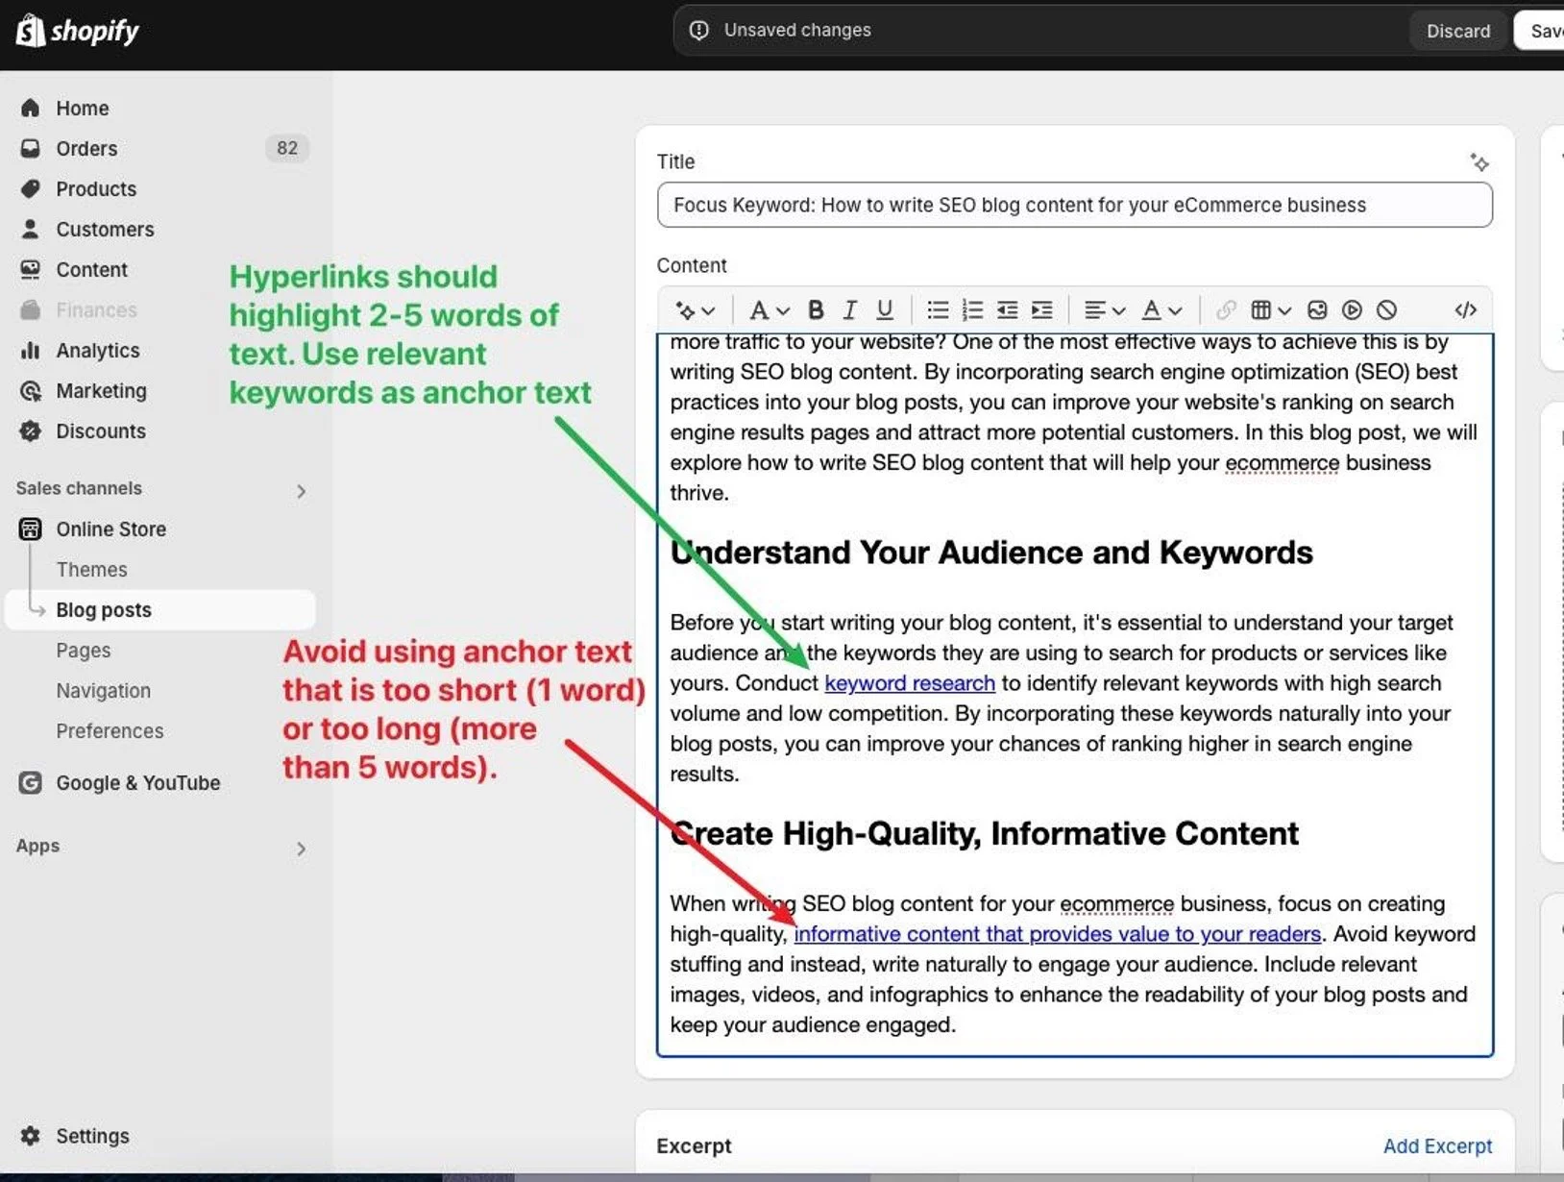Viewport: 1564px width, 1182px height.
Task: Open the text color dropdown
Action: [1161, 310]
